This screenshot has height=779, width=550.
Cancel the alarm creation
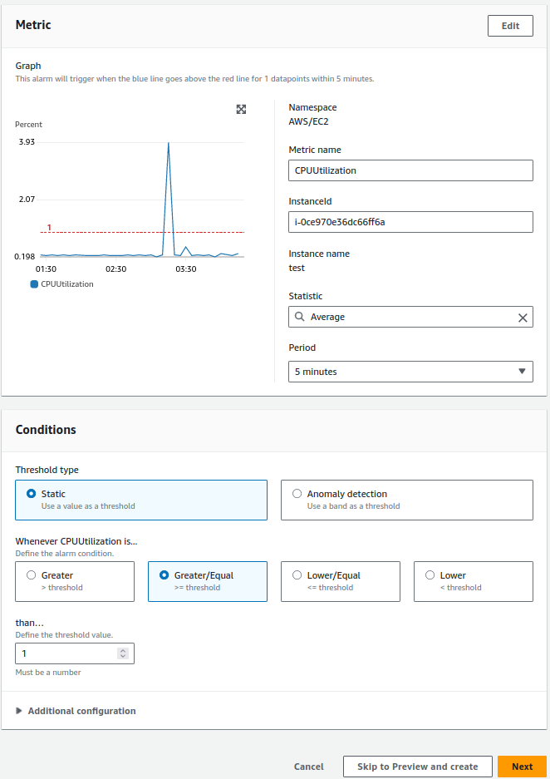309,767
